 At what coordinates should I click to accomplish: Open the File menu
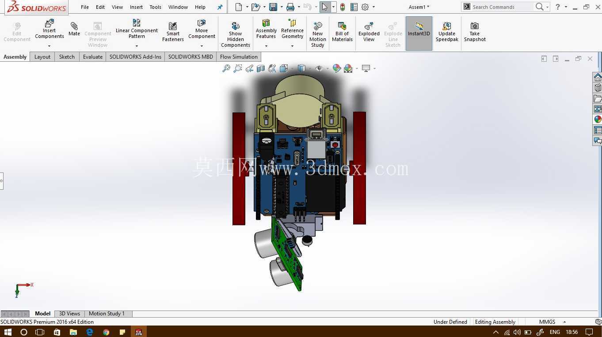tap(85, 7)
